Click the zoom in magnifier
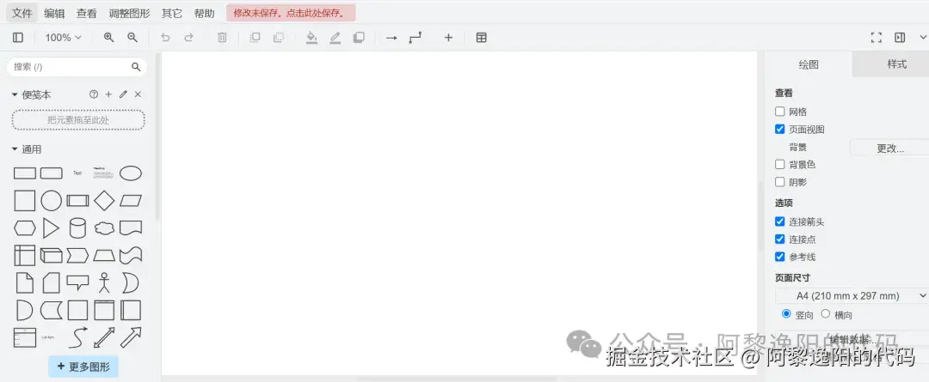This screenshot has height=382, width=929. [x=109, y=37]
